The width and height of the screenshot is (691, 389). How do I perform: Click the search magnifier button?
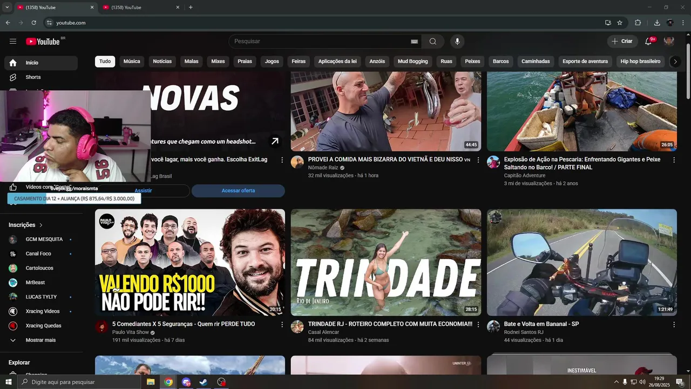point(433,42)
